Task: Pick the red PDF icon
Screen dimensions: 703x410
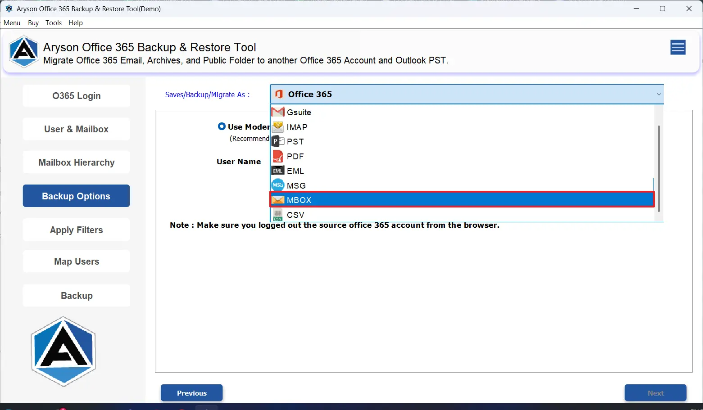Action: click(x=278, y=156)
